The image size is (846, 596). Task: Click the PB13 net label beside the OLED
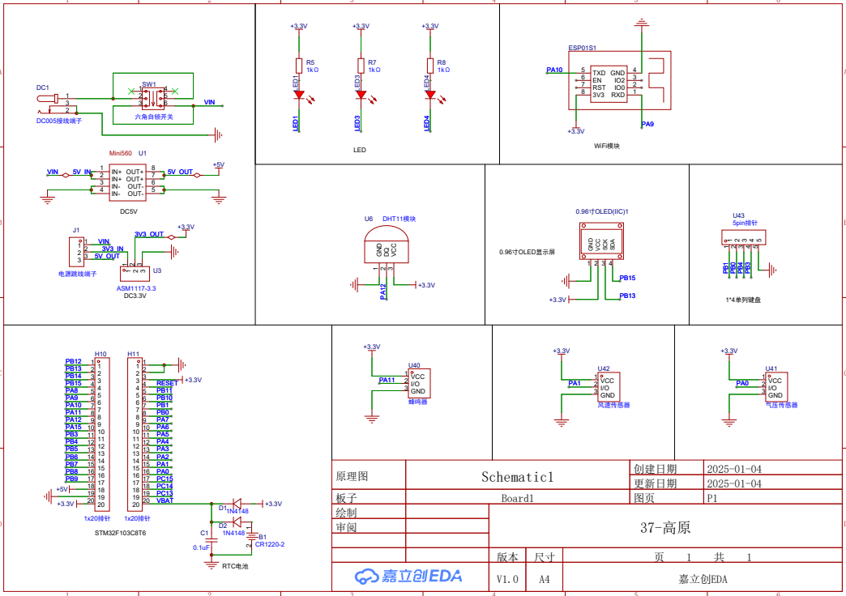627,296
